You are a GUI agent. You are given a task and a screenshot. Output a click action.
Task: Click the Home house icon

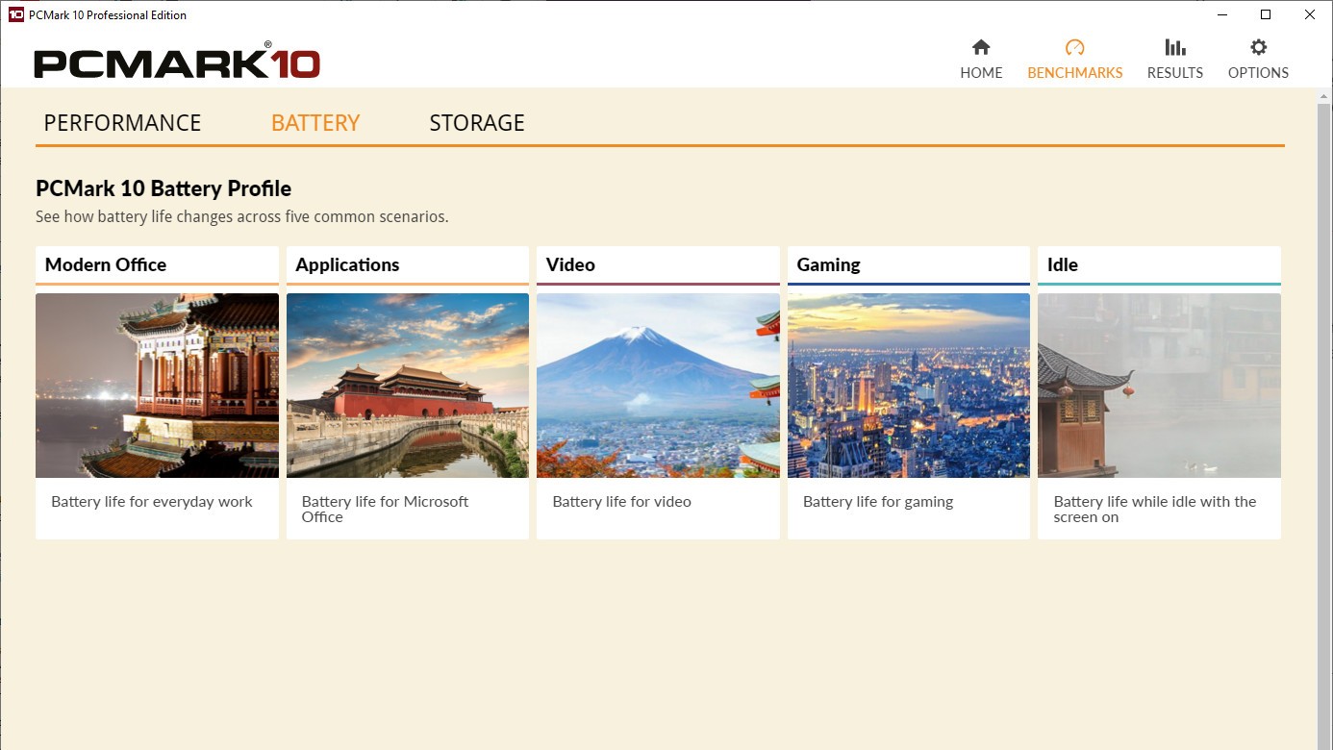click(981, 47)
